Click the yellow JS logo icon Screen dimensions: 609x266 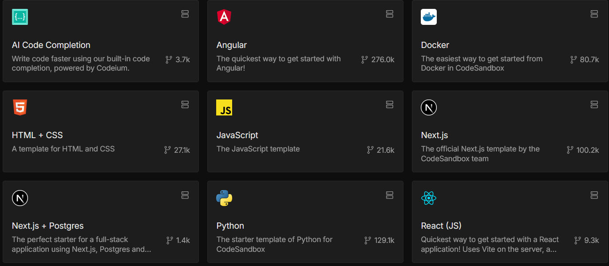pos(224,107)
